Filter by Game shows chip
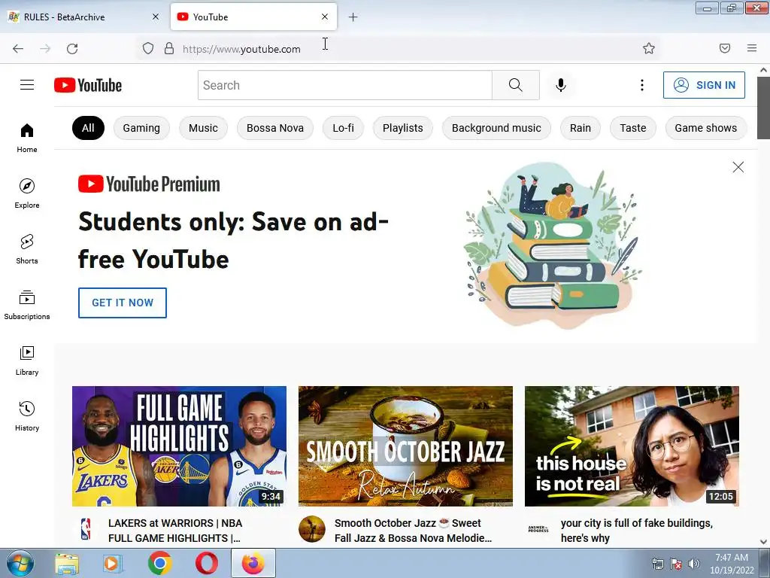The height and width of the screenshot is (578, 770). tap(705, 128)
